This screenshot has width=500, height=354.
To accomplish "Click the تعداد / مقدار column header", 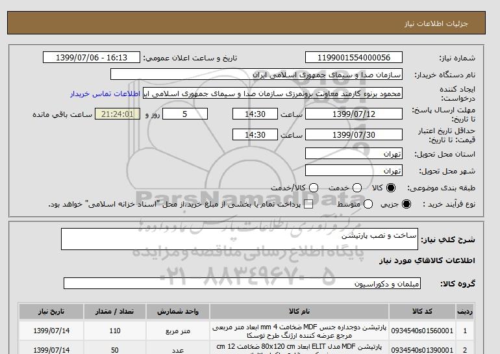I will (x=115, y=311).
